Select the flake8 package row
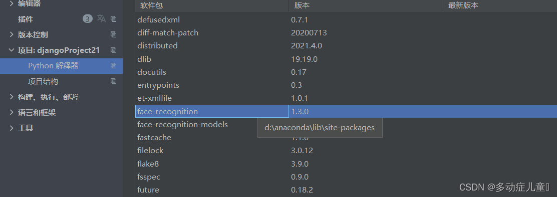 pos(346,164)
